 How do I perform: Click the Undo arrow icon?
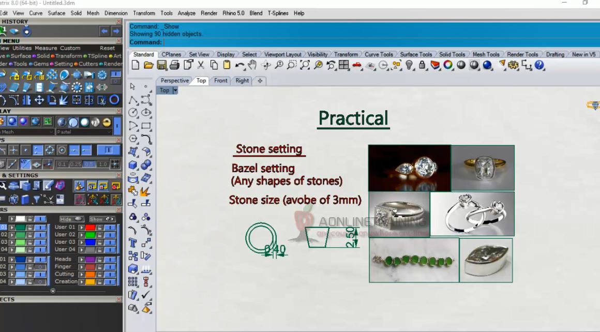point(239,65)
